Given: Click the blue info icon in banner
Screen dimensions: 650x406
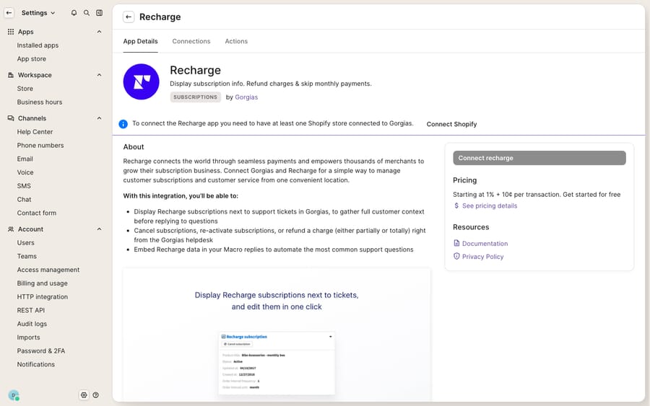Looking at the screenshot, I should click(x=123, y=124).
